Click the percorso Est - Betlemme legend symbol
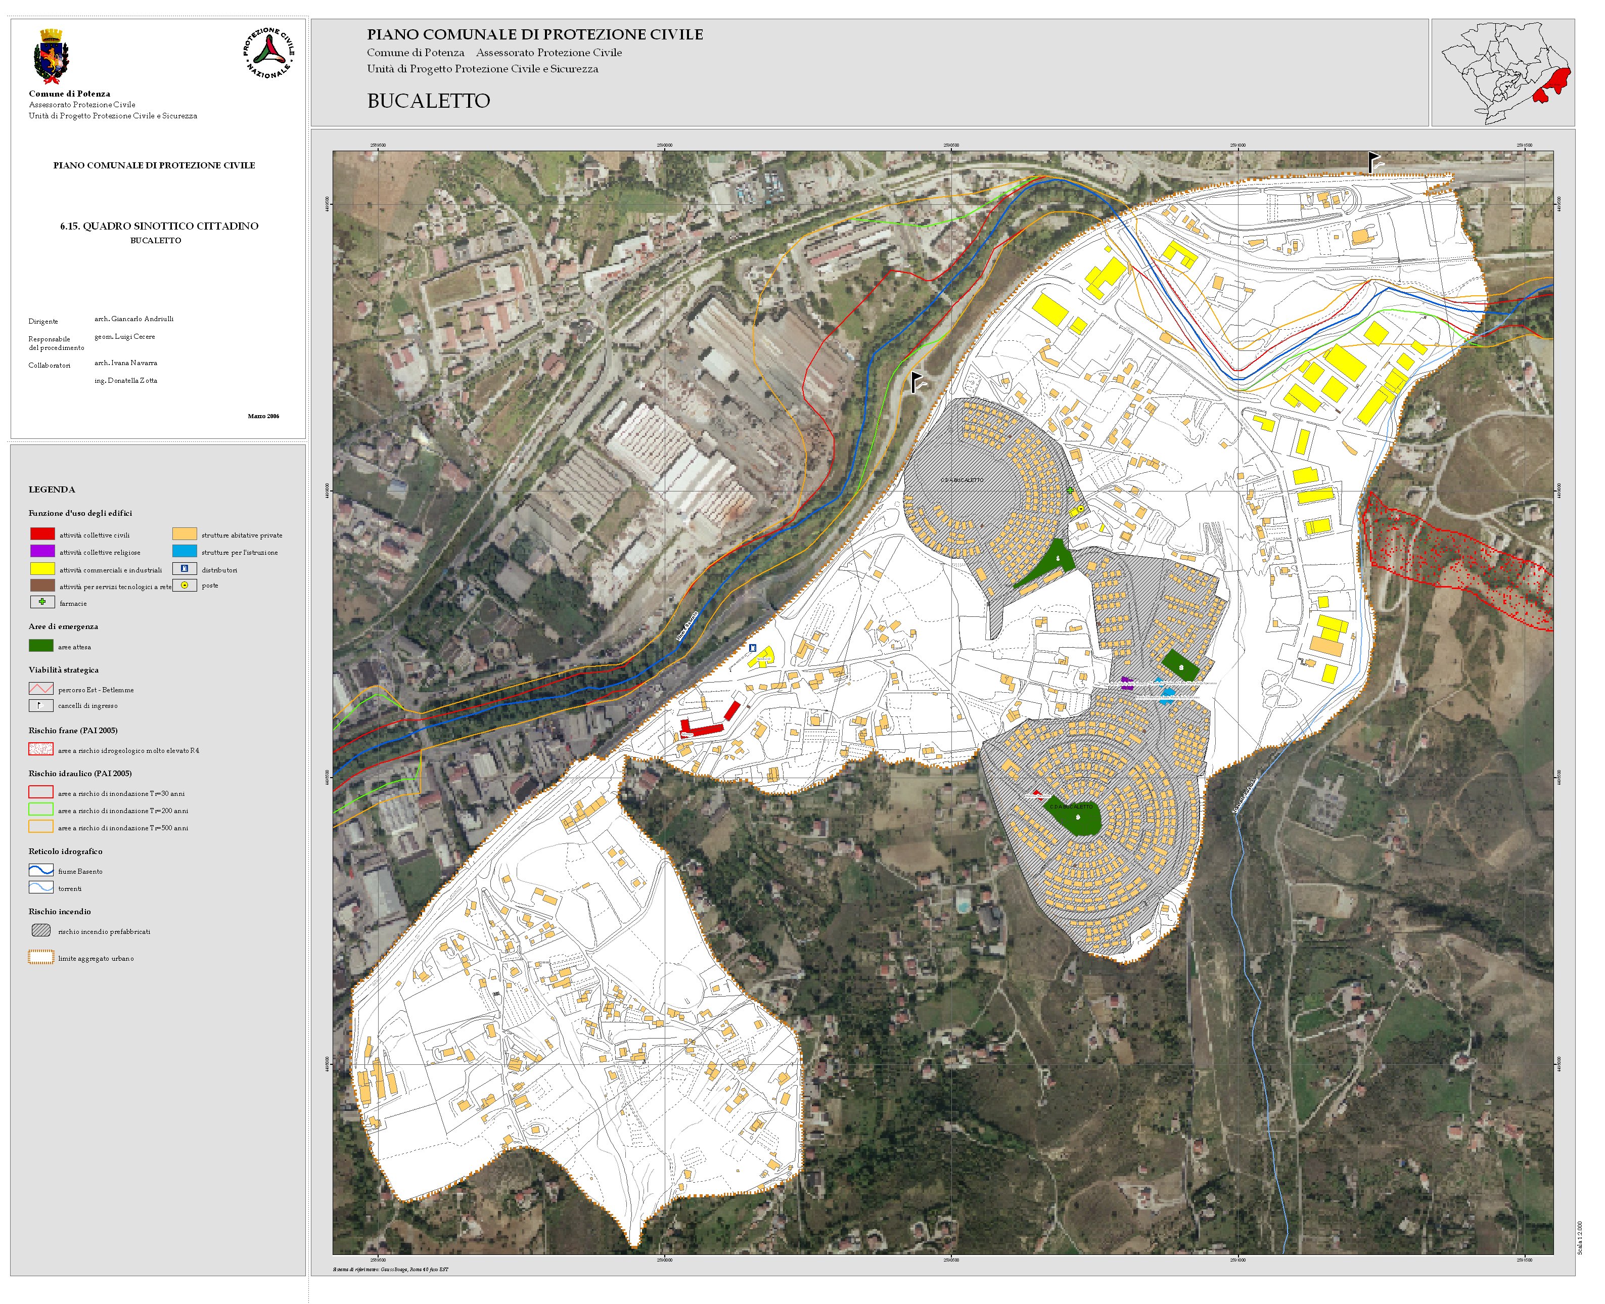The image size is (1605, 1304). click(40, 689)
